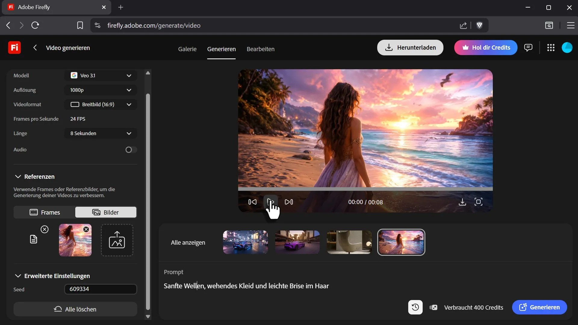Click the 00:00 / 00:08 timecode
578x325 pixels.
[365, 202]
